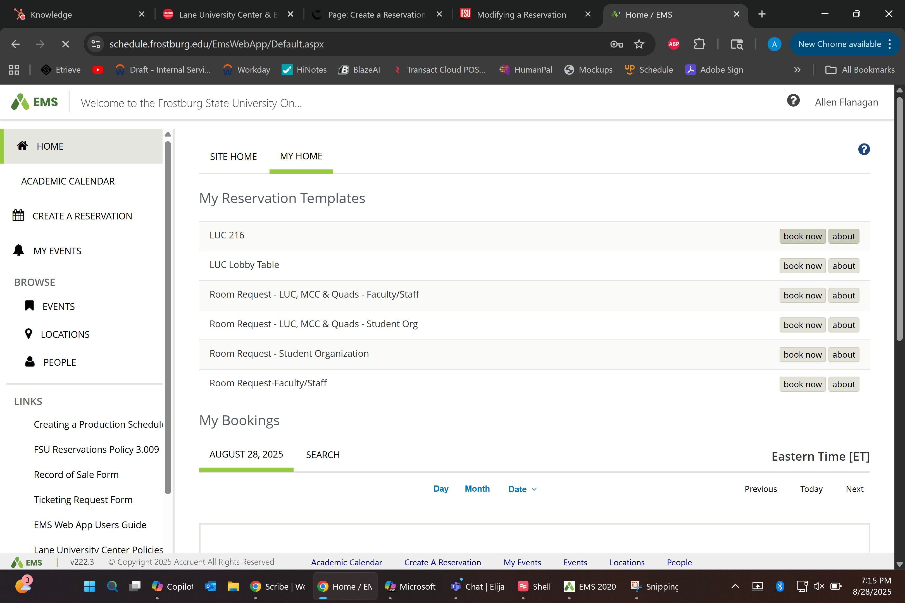Viewport: 905px width, 603px height.
Task: Expand the Date dropdown in My Bookings
Action: 522,489
